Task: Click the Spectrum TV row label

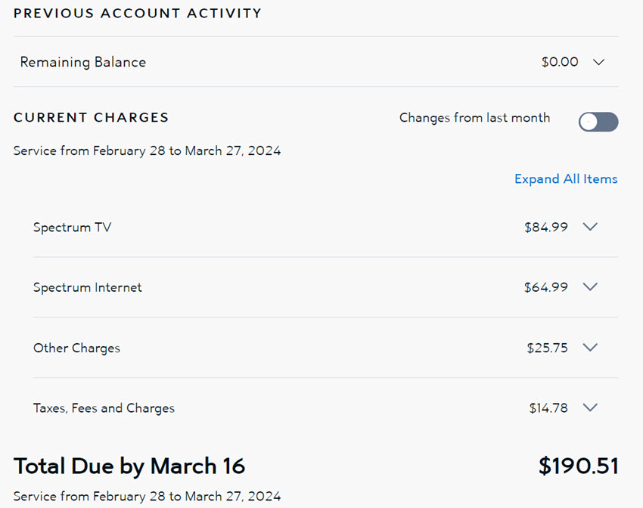Action: (72, 228)
